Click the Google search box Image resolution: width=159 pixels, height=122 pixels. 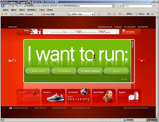[137, 6]
